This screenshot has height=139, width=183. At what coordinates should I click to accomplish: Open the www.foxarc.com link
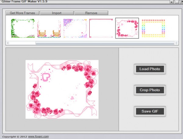click(x=38, y=137)
